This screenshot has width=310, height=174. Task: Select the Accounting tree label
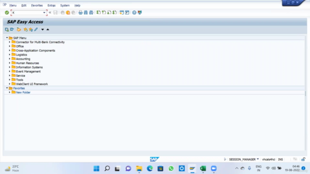click(x=23, y=59)
